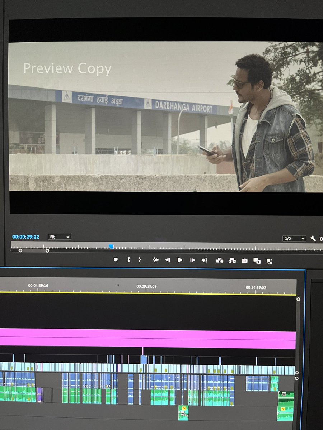Open the Fit zoom level dropdown
Viewport: 323px width, 430px height.
(60, 237)
